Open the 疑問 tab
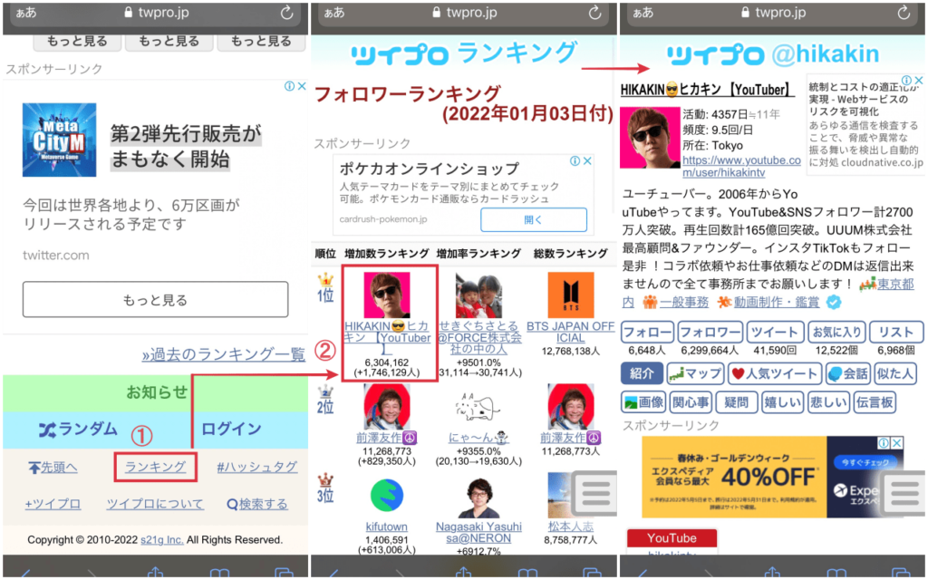Image resolution: width=928 pixels, height=580 pixels. 736,402
